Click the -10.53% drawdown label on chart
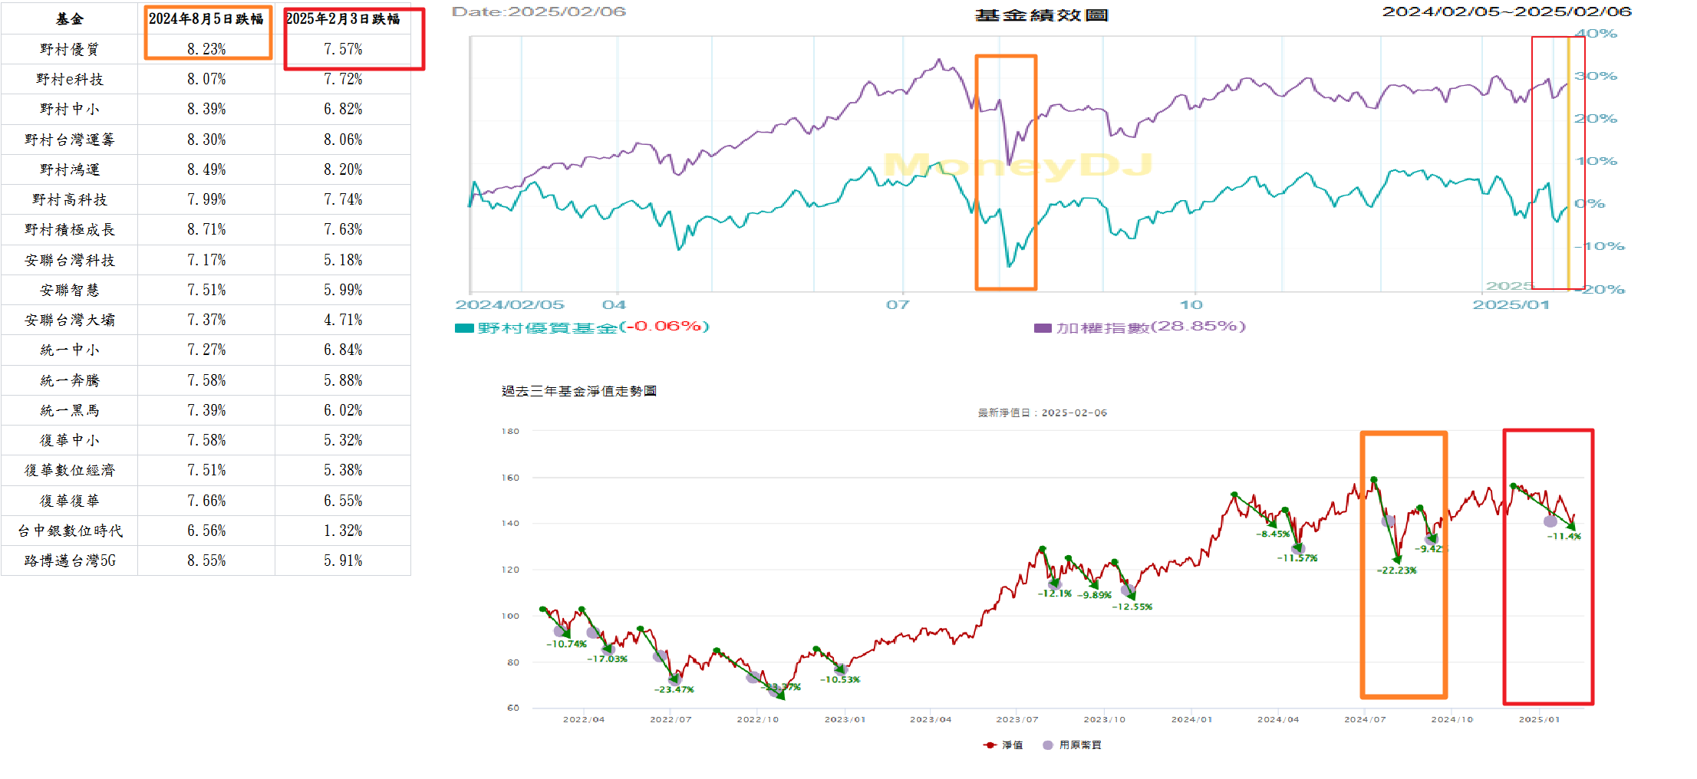 click(839, 680)
